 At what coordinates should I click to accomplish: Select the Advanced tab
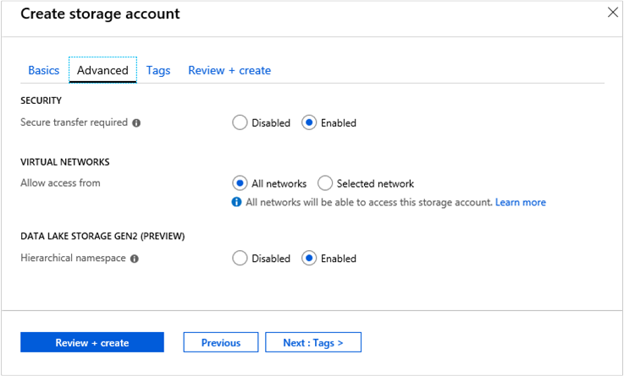[x=102, y=70]
